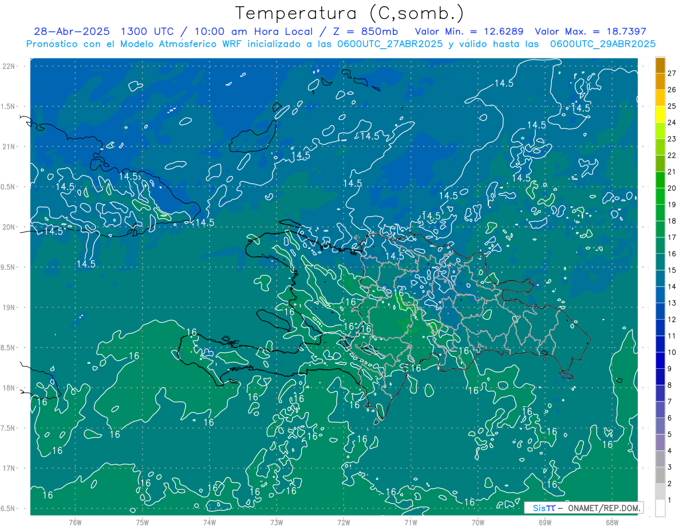Click colorbar label "26"
Image resolution: width=687 pixels, height=530 pixels.
click(x=672, y=90)
